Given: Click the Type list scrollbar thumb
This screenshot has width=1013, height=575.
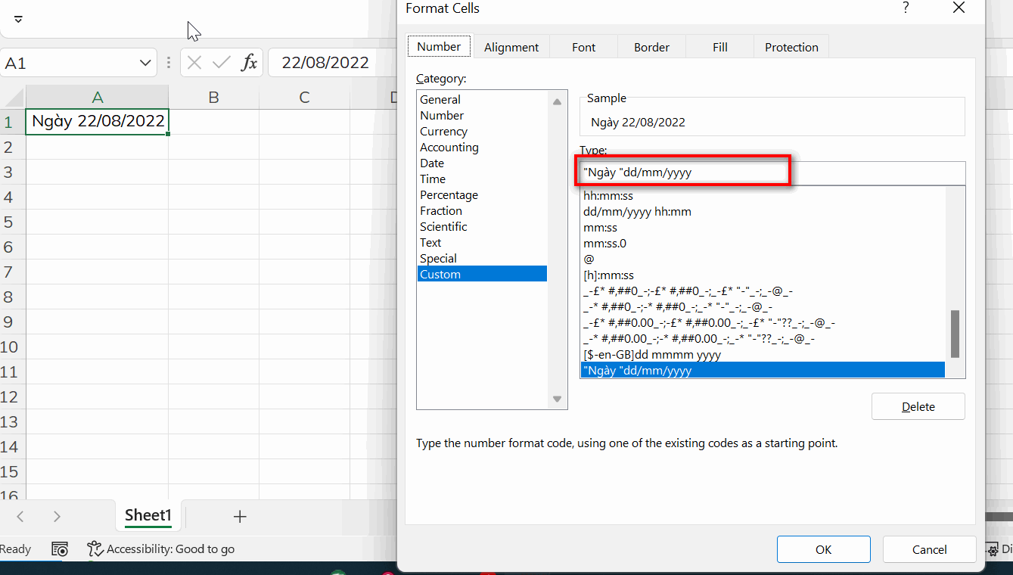Looking at the screenshot, I should [x=955, y=334].
